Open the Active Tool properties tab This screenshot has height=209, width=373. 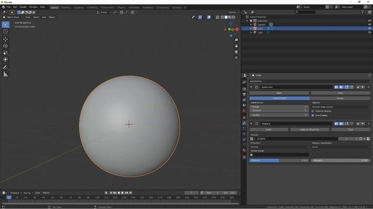[244, 82]
